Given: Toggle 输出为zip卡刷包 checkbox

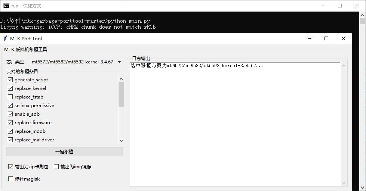Looking at the screenshot, I should point(10,167).
